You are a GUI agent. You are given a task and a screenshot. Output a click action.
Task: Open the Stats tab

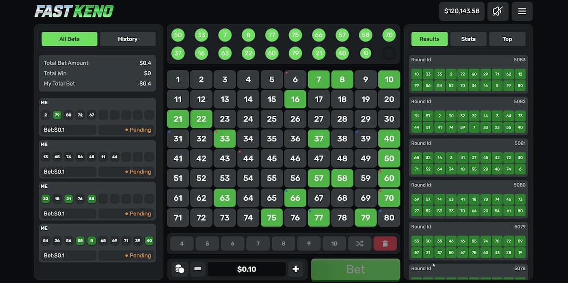[468, 39]
